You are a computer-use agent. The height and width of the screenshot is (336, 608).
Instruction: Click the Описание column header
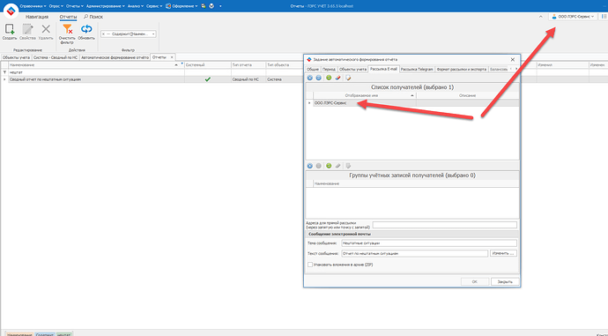pos(467,95)
